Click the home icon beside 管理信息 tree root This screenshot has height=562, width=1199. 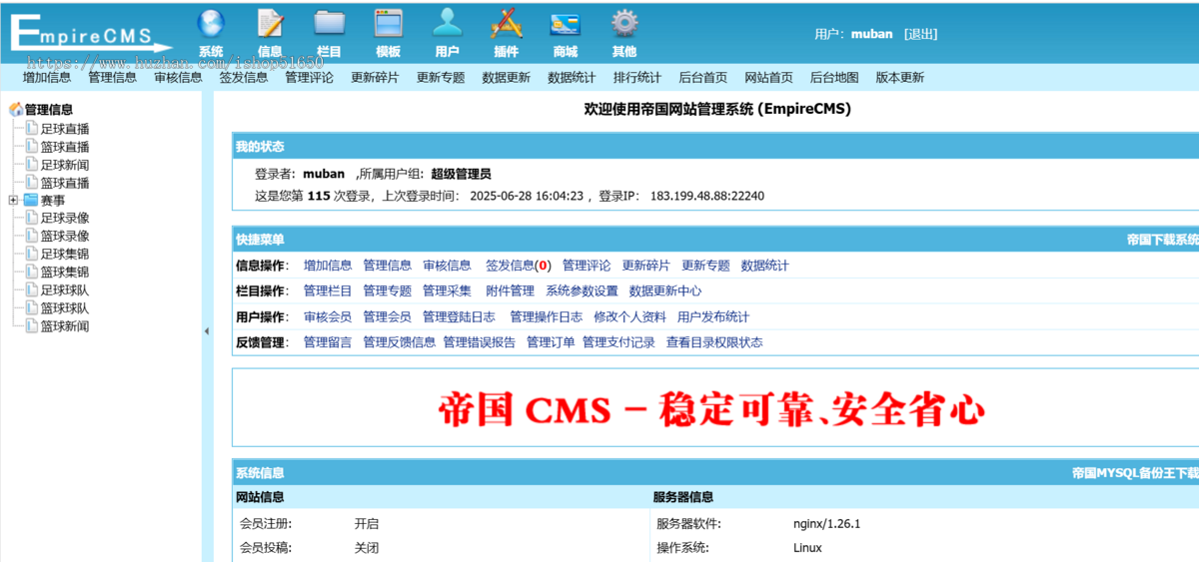(x=15, y=110)
